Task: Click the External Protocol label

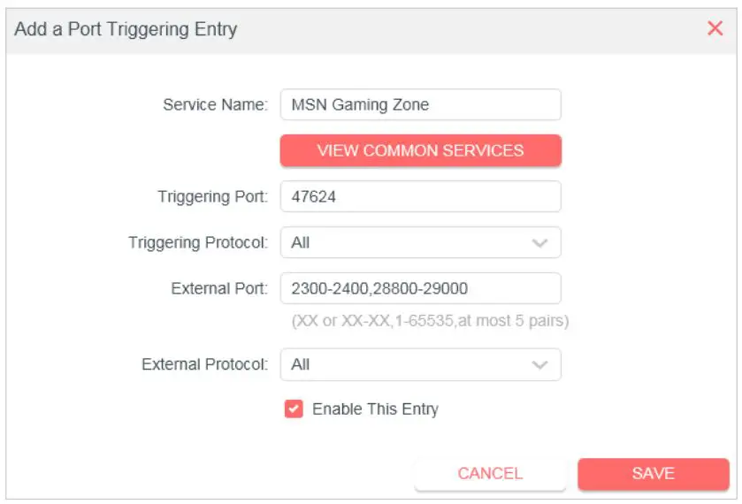Action: point(204,364)
